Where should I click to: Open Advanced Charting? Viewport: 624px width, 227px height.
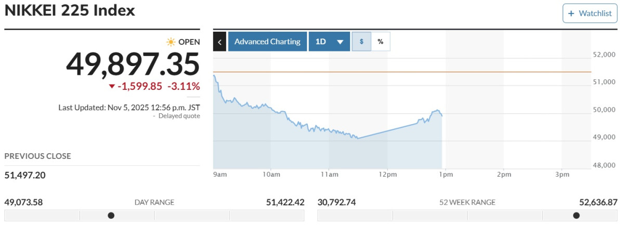point(267,42)
